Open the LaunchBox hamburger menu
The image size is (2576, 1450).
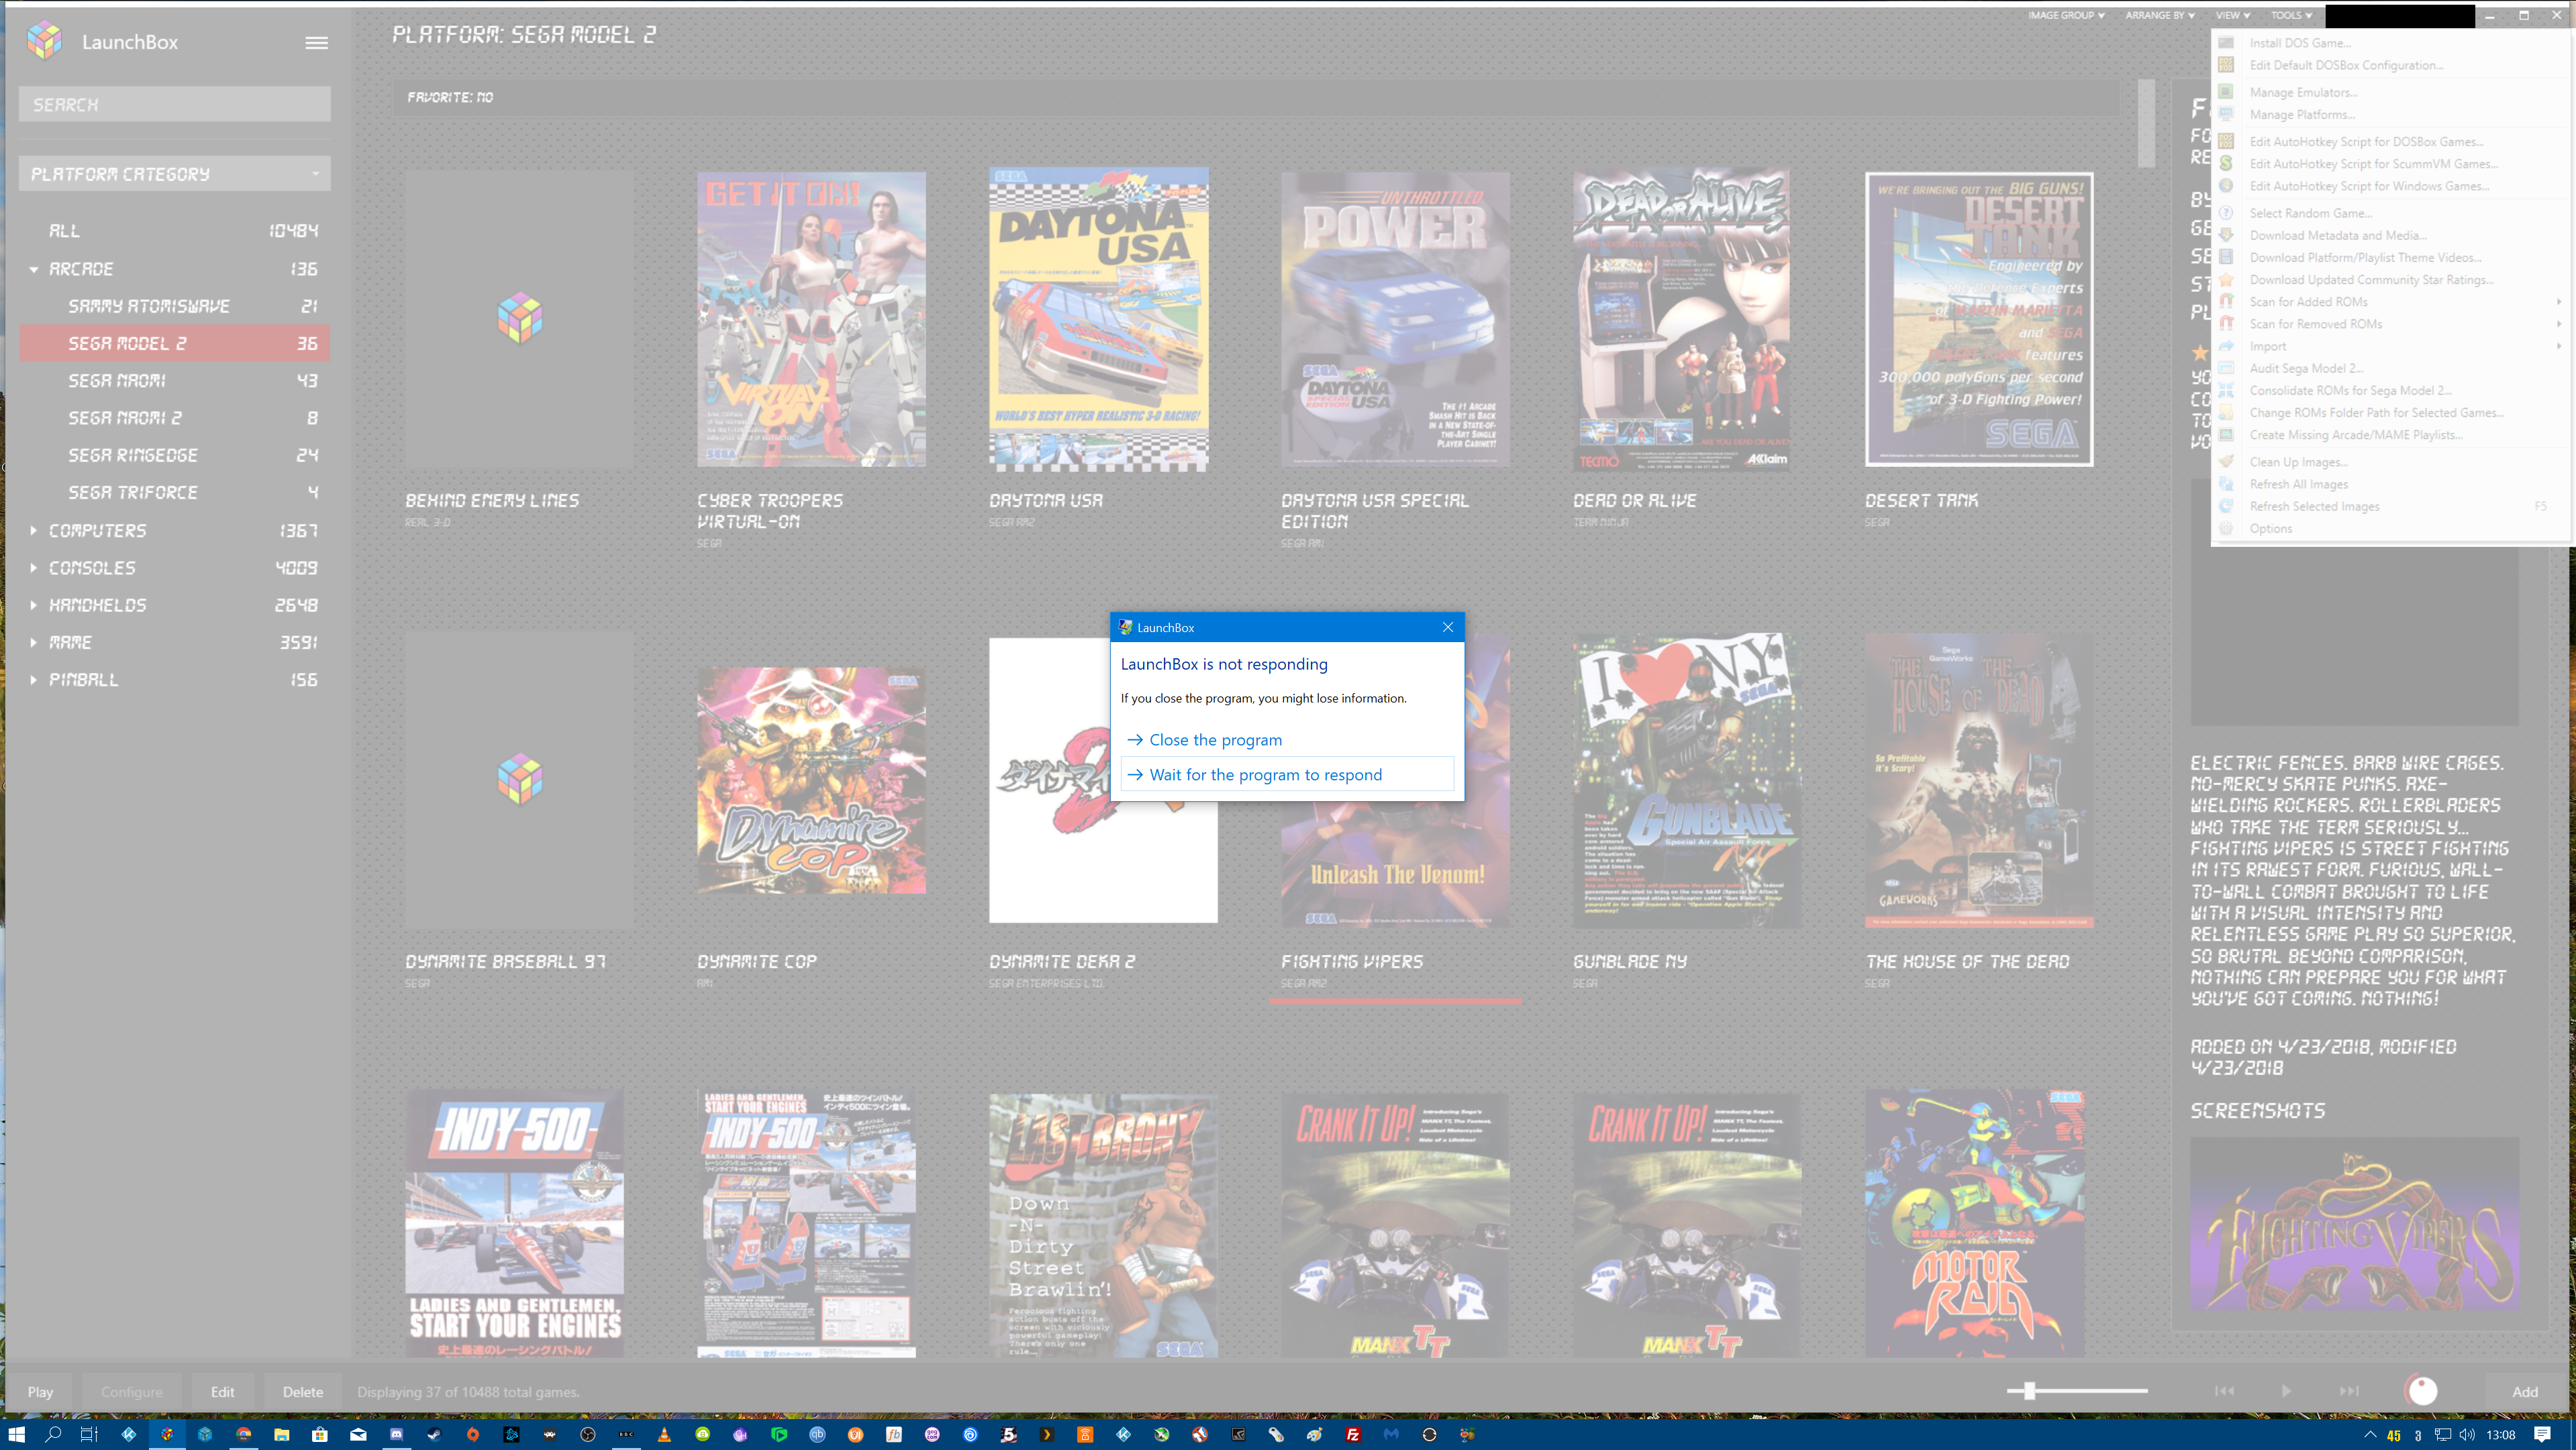click(x=316, y=42)
